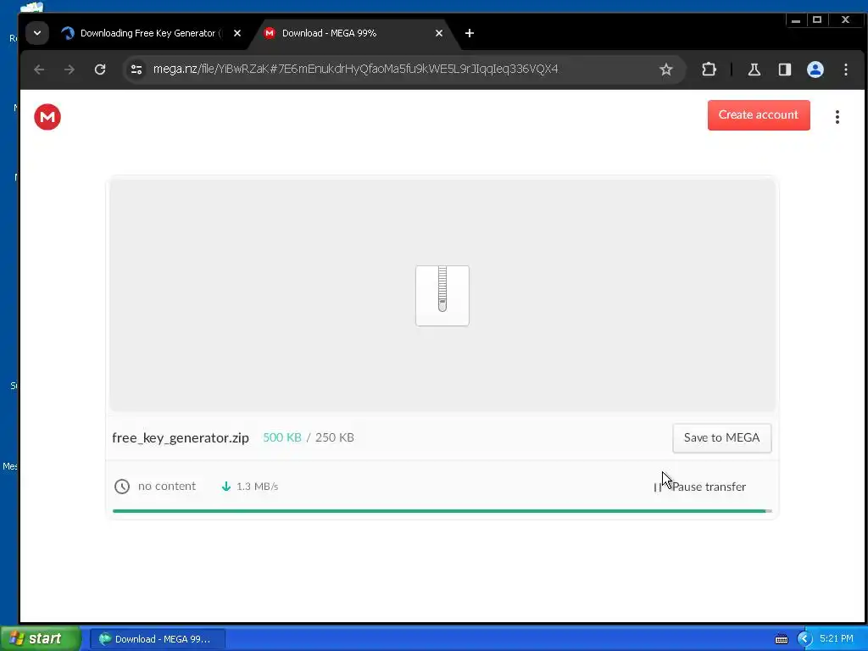Click the zip file preview icon
Screen dimensions: 868x651
tap(442, 296)
